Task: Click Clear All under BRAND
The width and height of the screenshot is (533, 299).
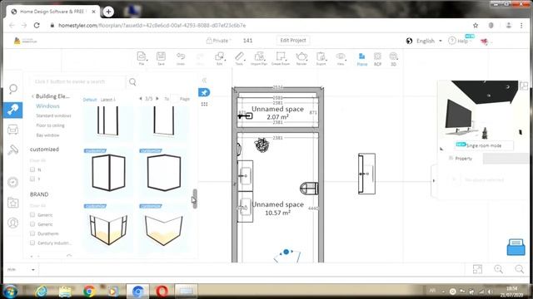Action: [37, 205]
